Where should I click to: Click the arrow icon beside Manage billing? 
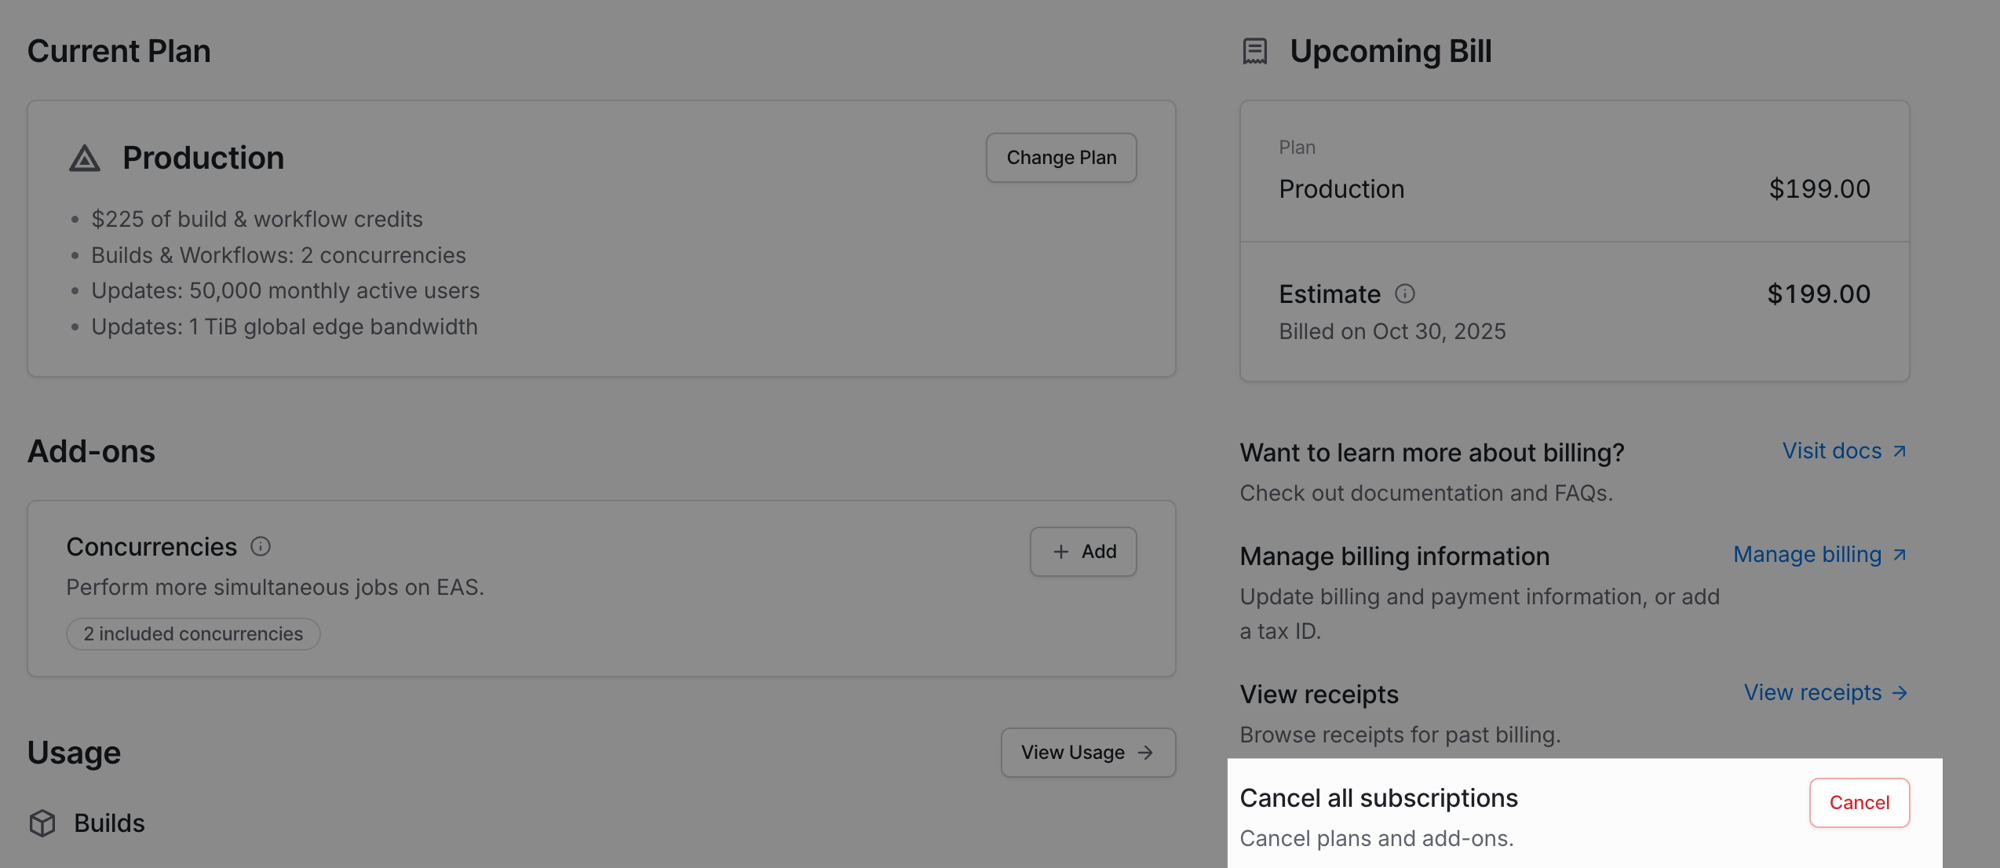1901,555
